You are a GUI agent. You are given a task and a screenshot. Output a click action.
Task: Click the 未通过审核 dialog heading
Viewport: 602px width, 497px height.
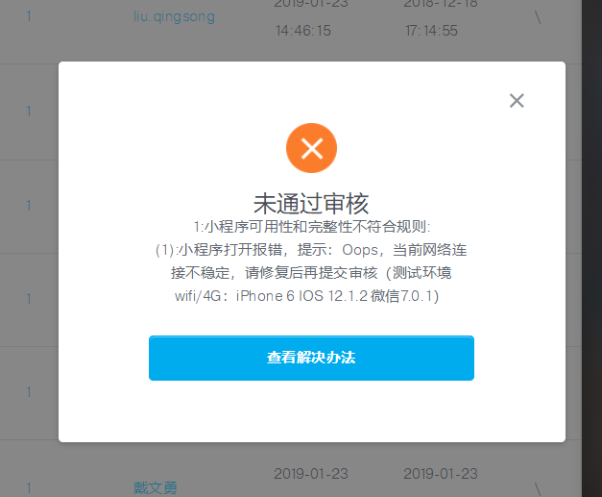(x=311, y=204)
